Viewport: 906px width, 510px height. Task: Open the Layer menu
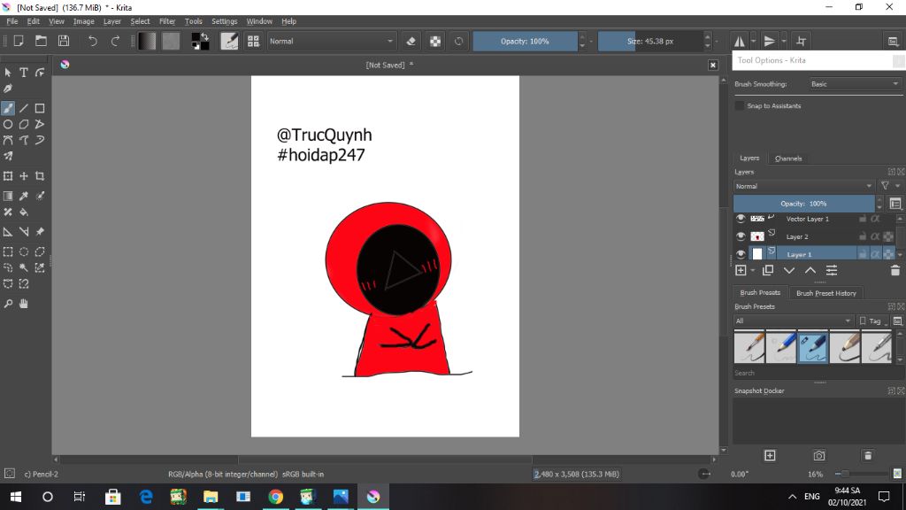(x=112, y=21)
